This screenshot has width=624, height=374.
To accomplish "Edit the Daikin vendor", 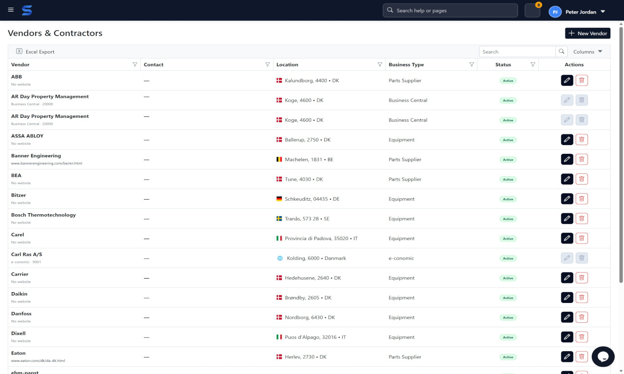I will pos(567,298).
